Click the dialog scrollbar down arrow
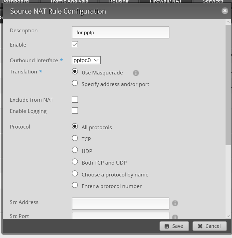Screen dimensions: 232x238 pos(228,216)
